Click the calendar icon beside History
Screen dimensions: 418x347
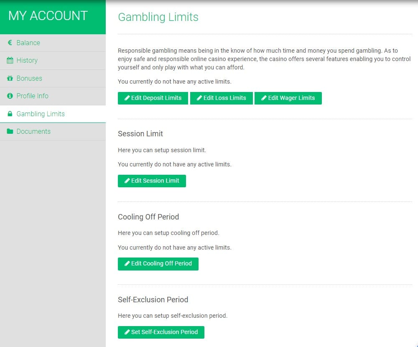point(10,61)
